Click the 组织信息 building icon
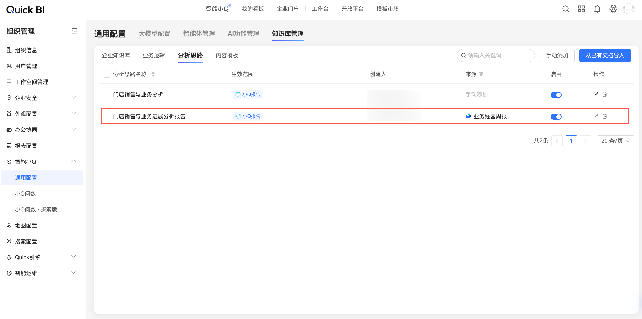Viewport: 642px width, 319px height. point(9,50)
